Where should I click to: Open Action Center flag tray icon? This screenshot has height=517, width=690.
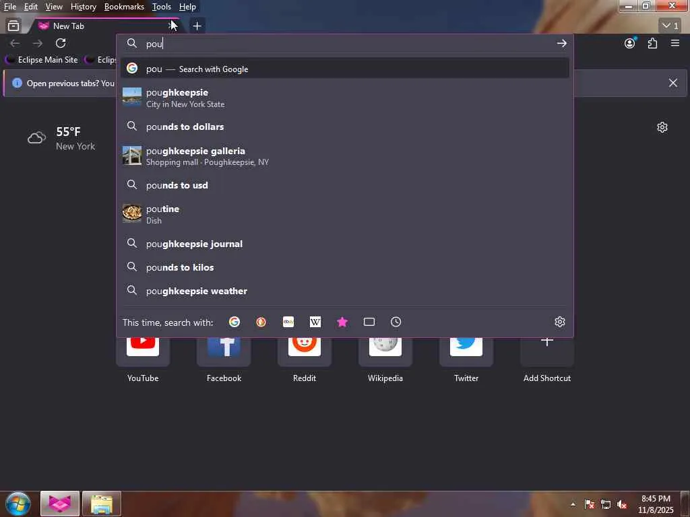(589, 504)
